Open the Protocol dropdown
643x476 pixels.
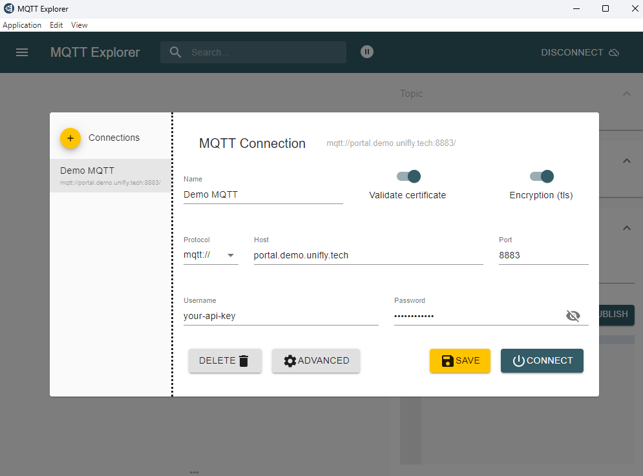click(x=230, y=255)
